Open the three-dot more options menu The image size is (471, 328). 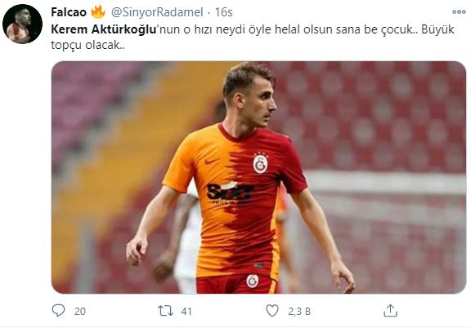[x=459, y=11]
